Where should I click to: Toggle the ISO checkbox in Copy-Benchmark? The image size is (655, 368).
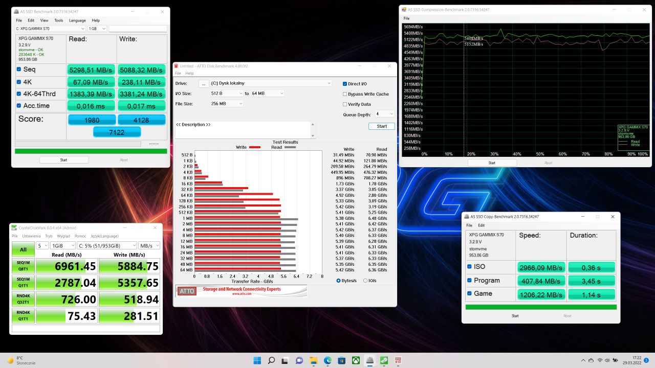click(x=470, y=267)
